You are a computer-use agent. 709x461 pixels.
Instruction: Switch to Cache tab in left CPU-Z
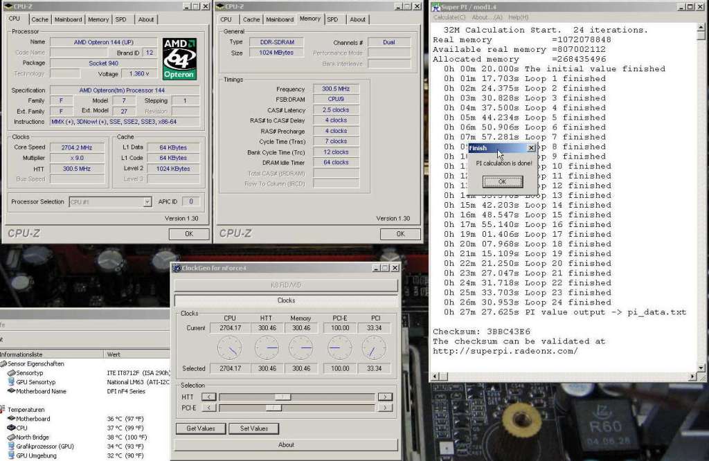(39, 19)
